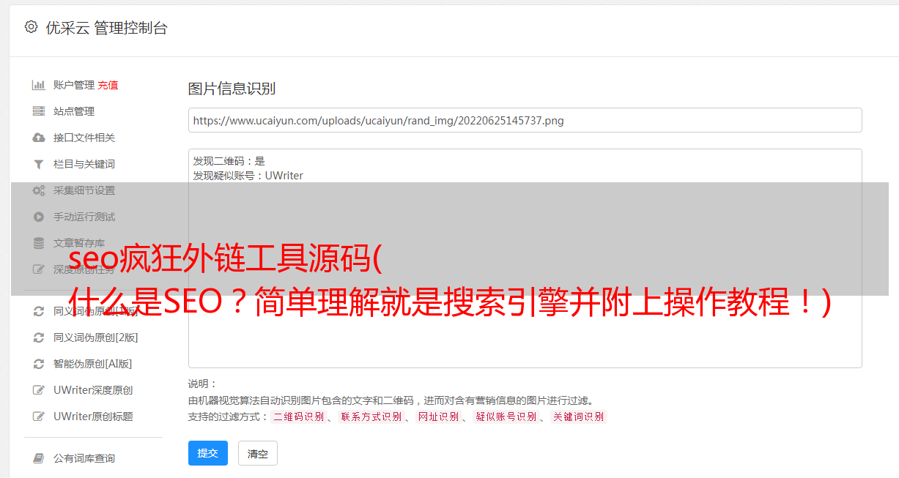Click the recognition results text area
This screenshot has height=478, width=899.
525,258
